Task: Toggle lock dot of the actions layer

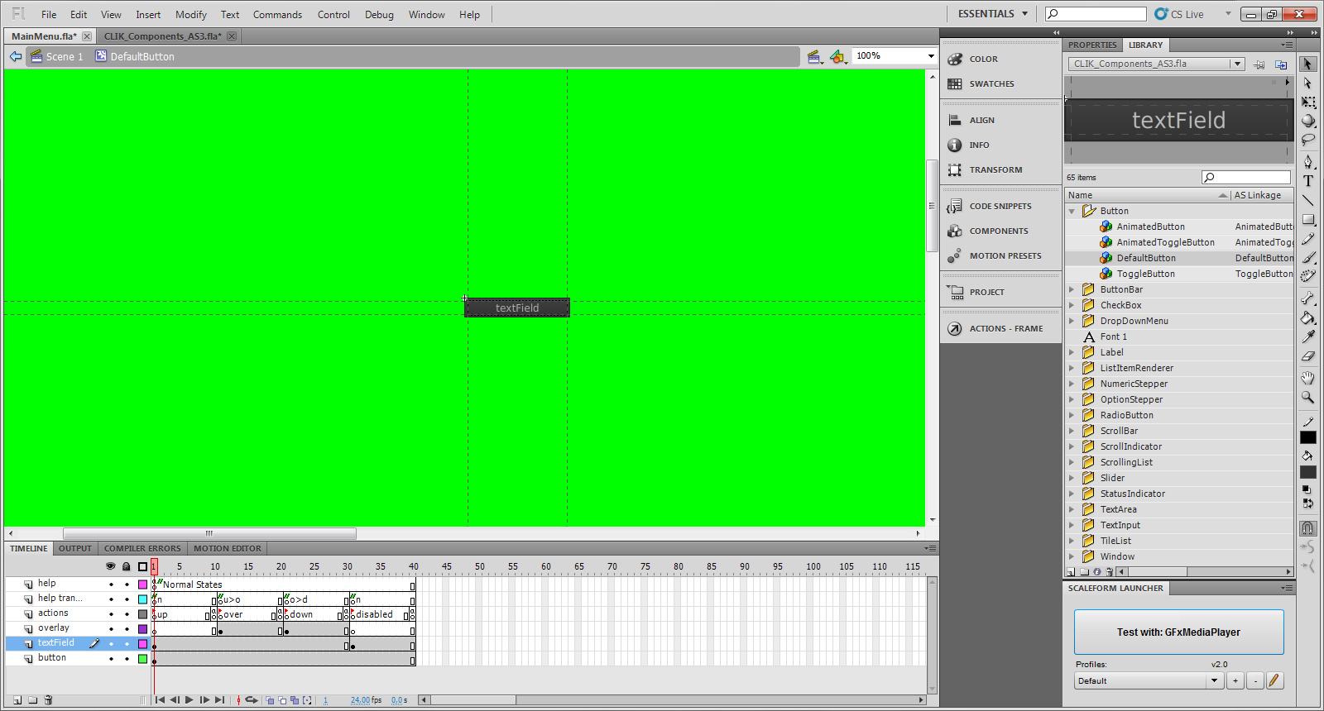Action: (x=127, y=614)
